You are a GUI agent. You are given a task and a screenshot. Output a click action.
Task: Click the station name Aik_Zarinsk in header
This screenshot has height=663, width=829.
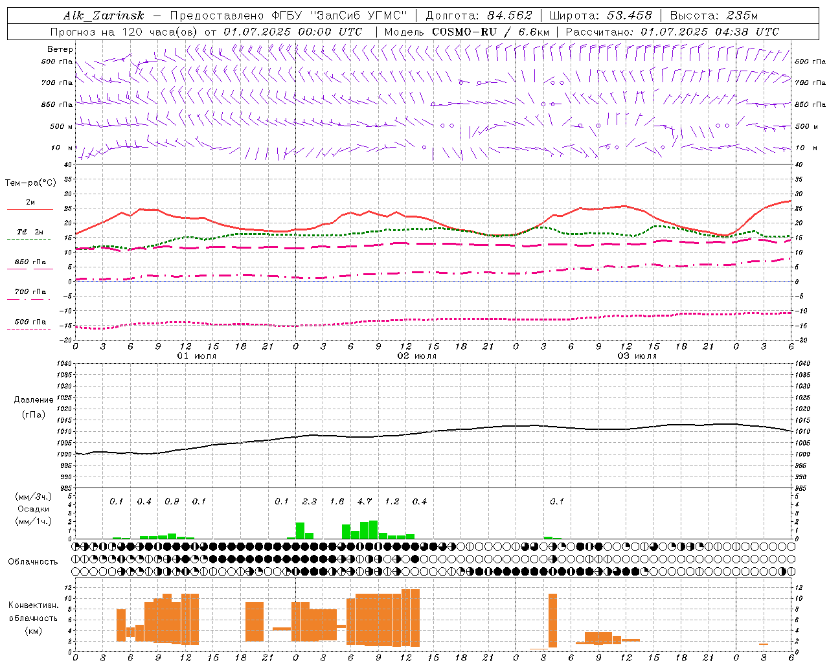(104, 16)
